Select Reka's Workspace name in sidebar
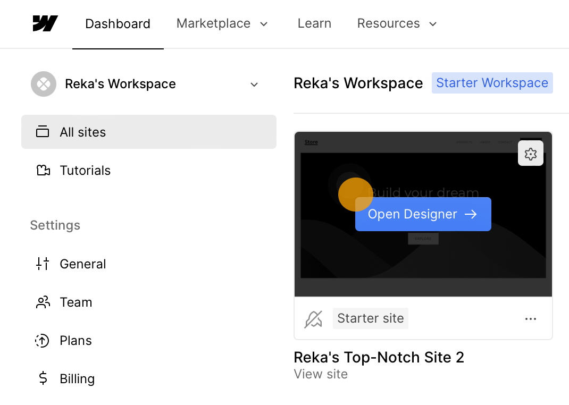This screenshot has width=569, height=405. [x=120, y=84]
